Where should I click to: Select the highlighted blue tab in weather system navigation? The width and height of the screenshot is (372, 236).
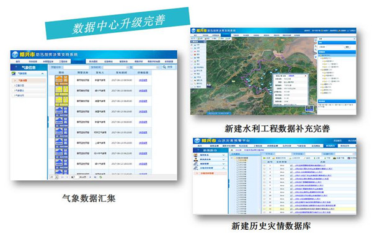point(78,61)
